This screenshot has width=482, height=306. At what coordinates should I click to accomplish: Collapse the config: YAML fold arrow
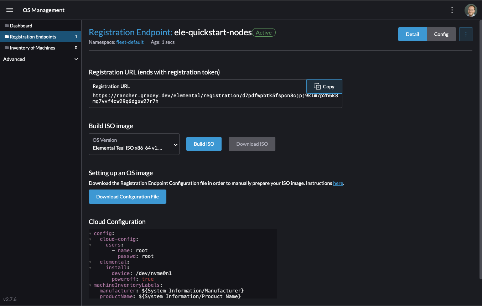pyautogui.click(x=90, y=234)
